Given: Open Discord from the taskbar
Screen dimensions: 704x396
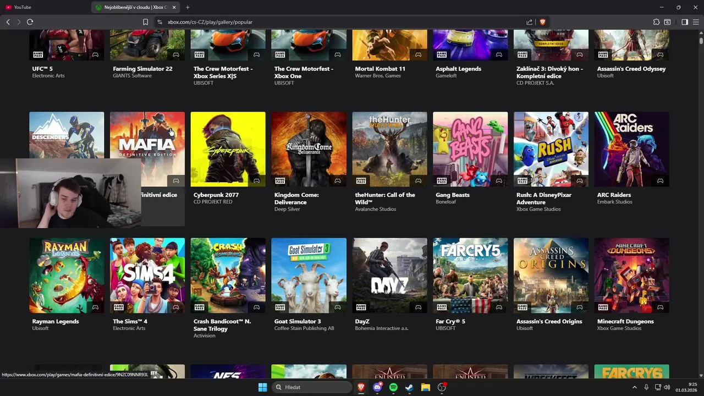Looking at the screenshot, I should point(377,387).
